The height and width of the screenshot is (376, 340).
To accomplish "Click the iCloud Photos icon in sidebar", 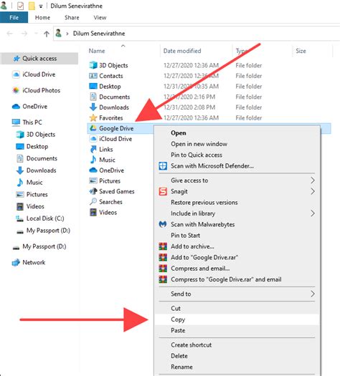I will (x=16, y=90).
